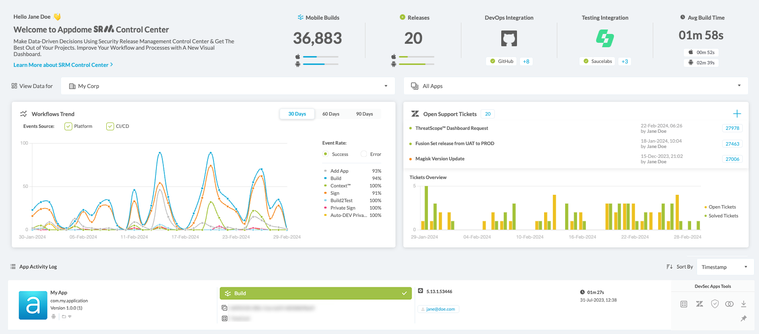Click the four-dot grid icon in DevSec tools
This screenshot has width=759, height=334.
click(684, 304)
